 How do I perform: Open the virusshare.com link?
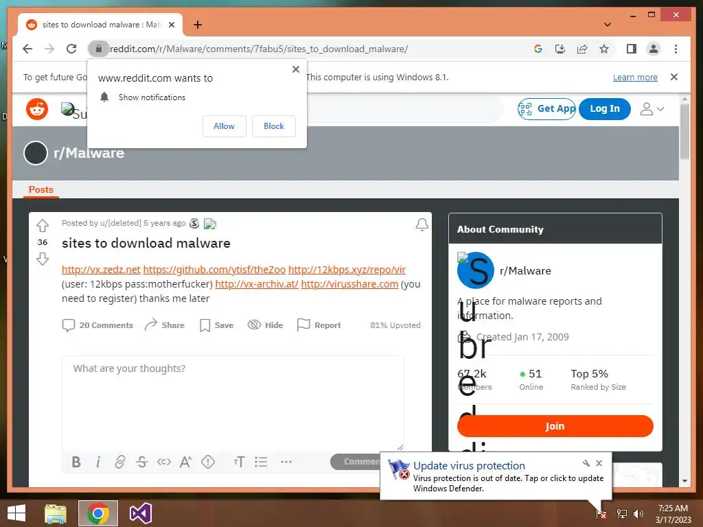(x=349, y=284)
